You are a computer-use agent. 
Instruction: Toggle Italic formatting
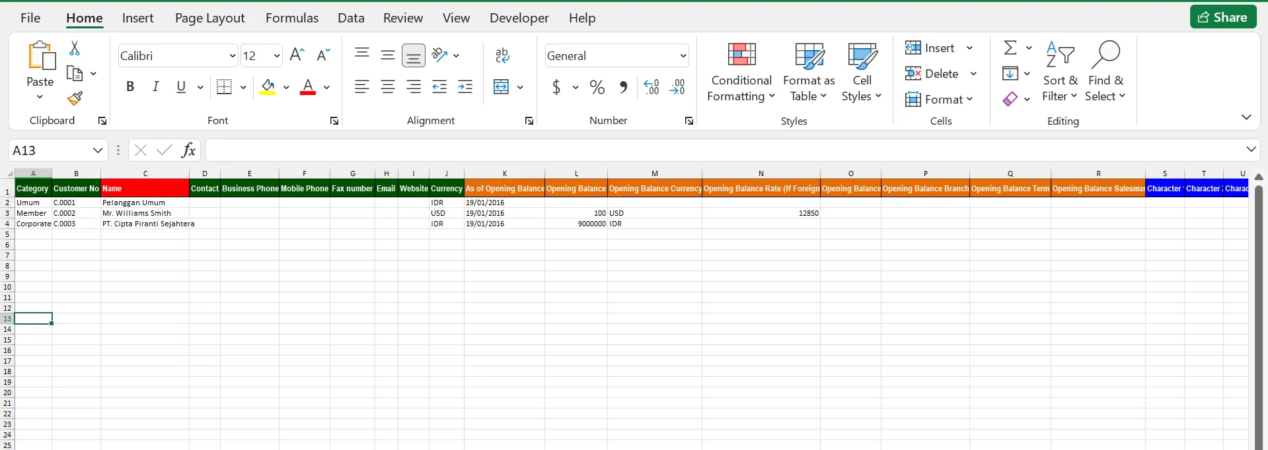pyautogui.click(x=155, y=86)
